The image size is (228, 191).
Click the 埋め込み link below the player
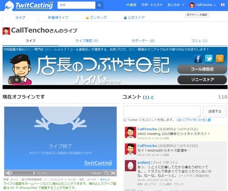(x=105, y=180)
